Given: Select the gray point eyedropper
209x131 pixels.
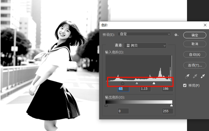Looking at the screenshot, I should (x=195, y=76).
